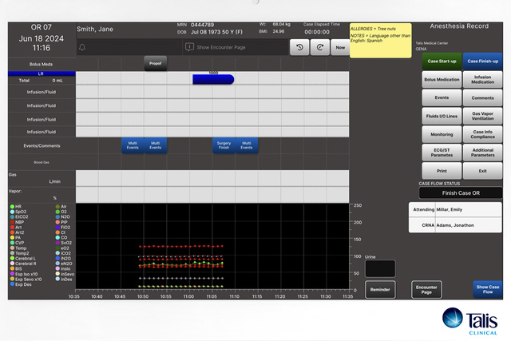Click the Finish Case OR status field
Screen dimensions: 511x341
coord(461,193)
